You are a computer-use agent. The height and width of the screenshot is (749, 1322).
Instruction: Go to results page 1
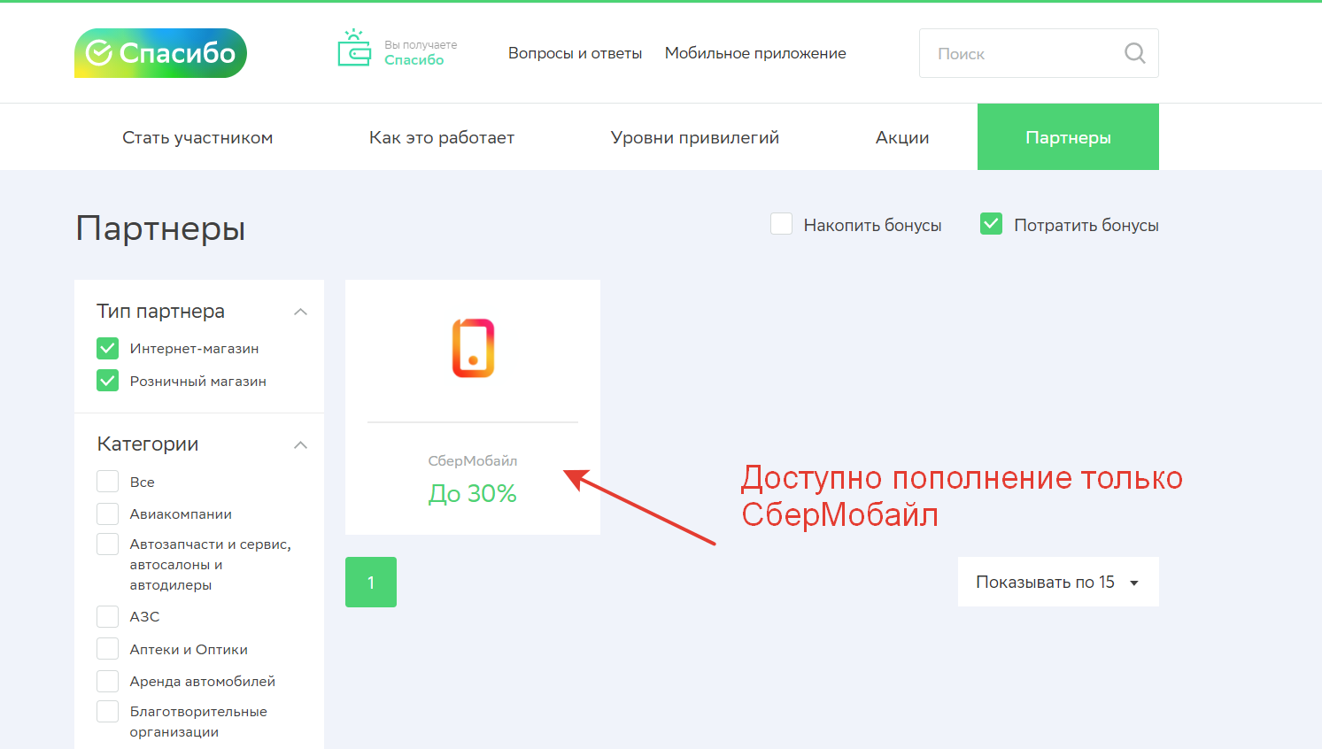(371, 582)
